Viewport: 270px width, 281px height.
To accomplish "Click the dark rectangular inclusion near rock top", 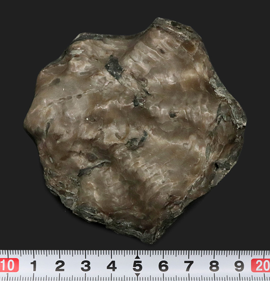I will pos(113,66).
